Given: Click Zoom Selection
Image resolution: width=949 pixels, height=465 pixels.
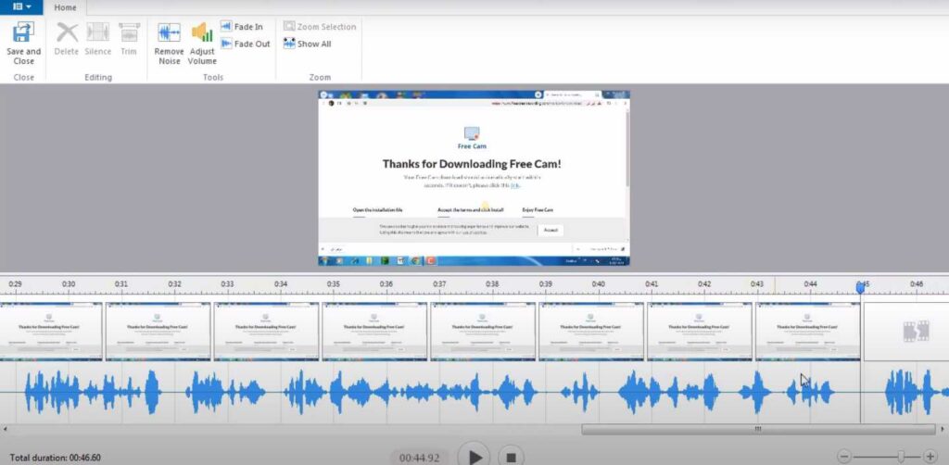Looking at the screenshot, I should point(320,27).
